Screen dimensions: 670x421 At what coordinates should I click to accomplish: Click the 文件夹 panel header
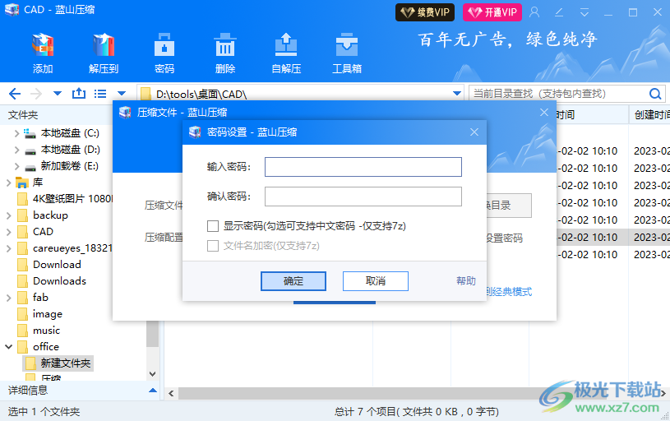[23, 114]
